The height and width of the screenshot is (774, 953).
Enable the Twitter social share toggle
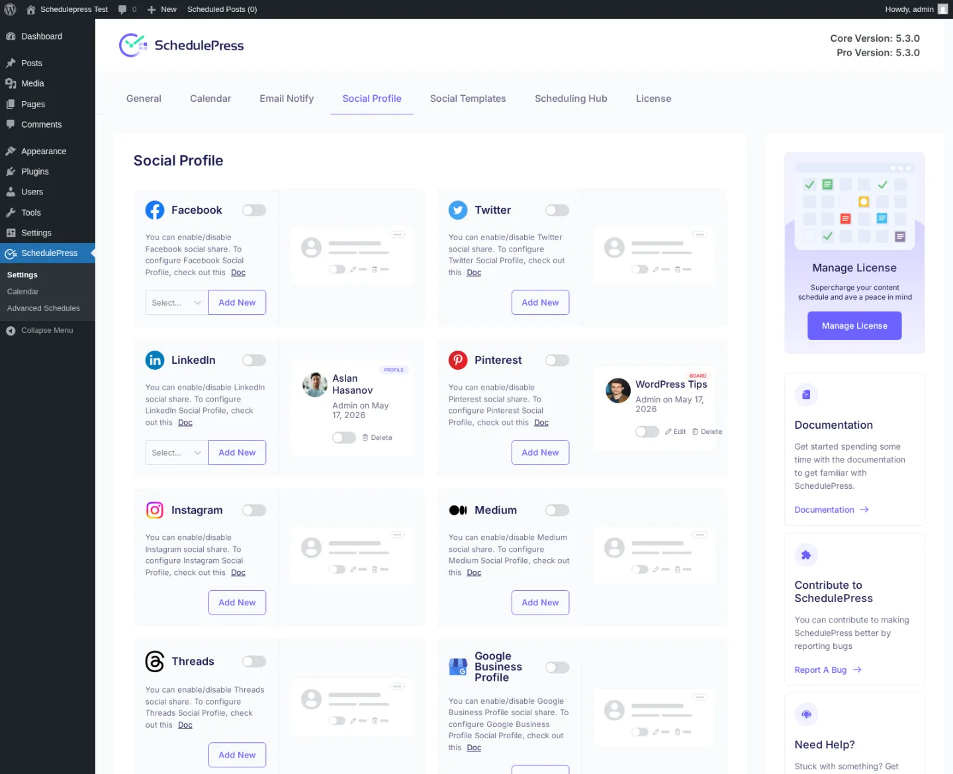(557, 210)
